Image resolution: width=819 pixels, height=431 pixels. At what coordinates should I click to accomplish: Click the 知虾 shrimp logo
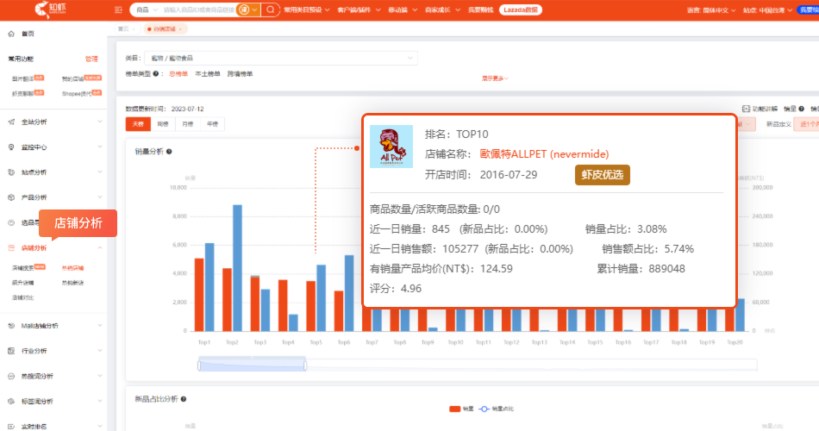(x=50, y=9)
